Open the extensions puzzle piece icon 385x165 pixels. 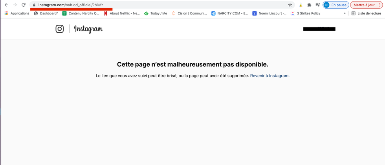309,5
